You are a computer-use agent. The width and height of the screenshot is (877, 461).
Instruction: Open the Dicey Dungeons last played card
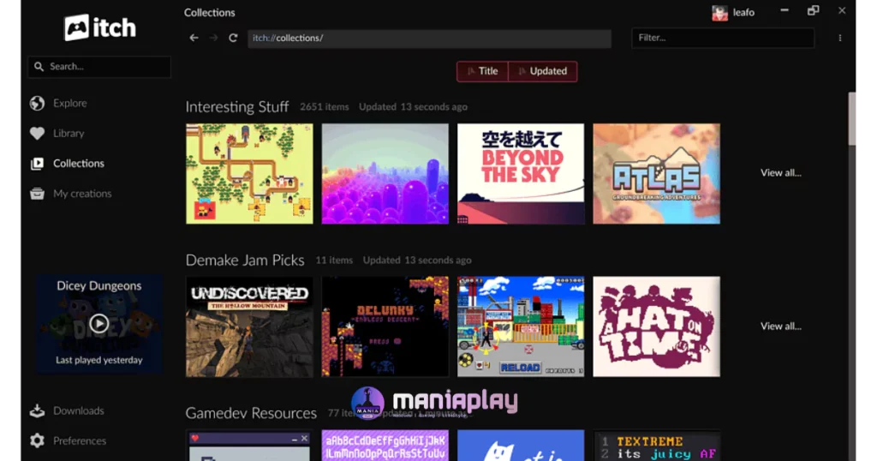pos(99,323)
